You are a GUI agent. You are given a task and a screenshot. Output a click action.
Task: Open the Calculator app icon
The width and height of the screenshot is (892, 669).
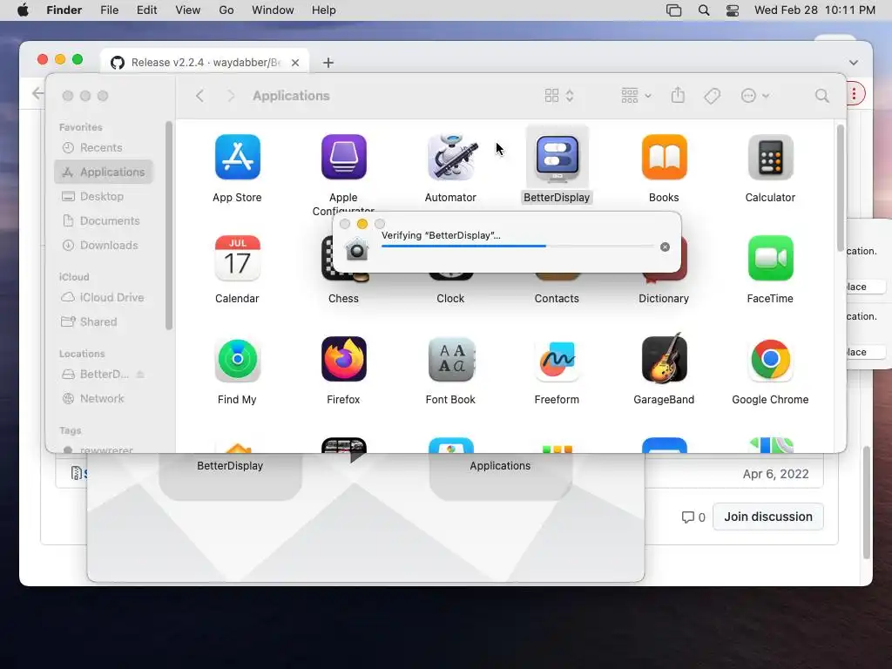click(x=770, y=157)
